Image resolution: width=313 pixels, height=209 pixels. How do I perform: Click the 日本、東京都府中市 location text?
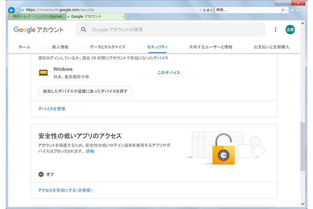click(x=71, y=77)
